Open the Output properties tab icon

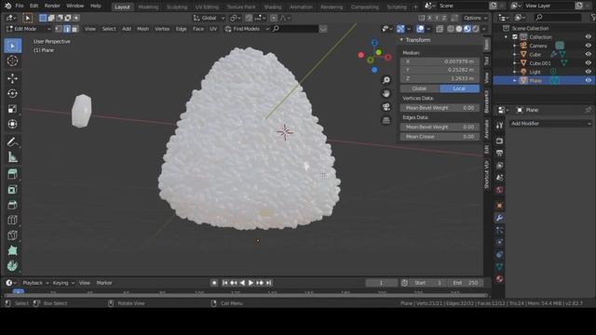(499, 153)
